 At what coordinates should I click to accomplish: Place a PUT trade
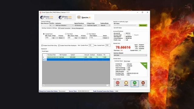(x=143, y=84)
